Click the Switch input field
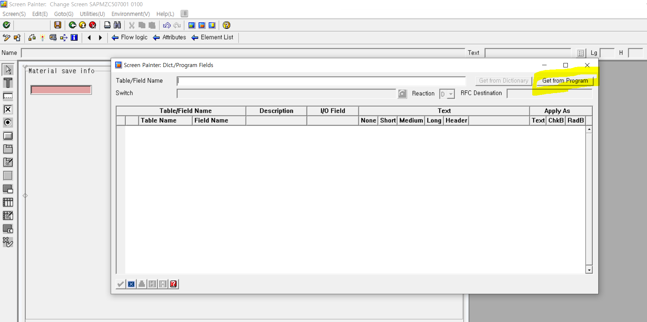 pyautogui.click(x=286, y=94)
